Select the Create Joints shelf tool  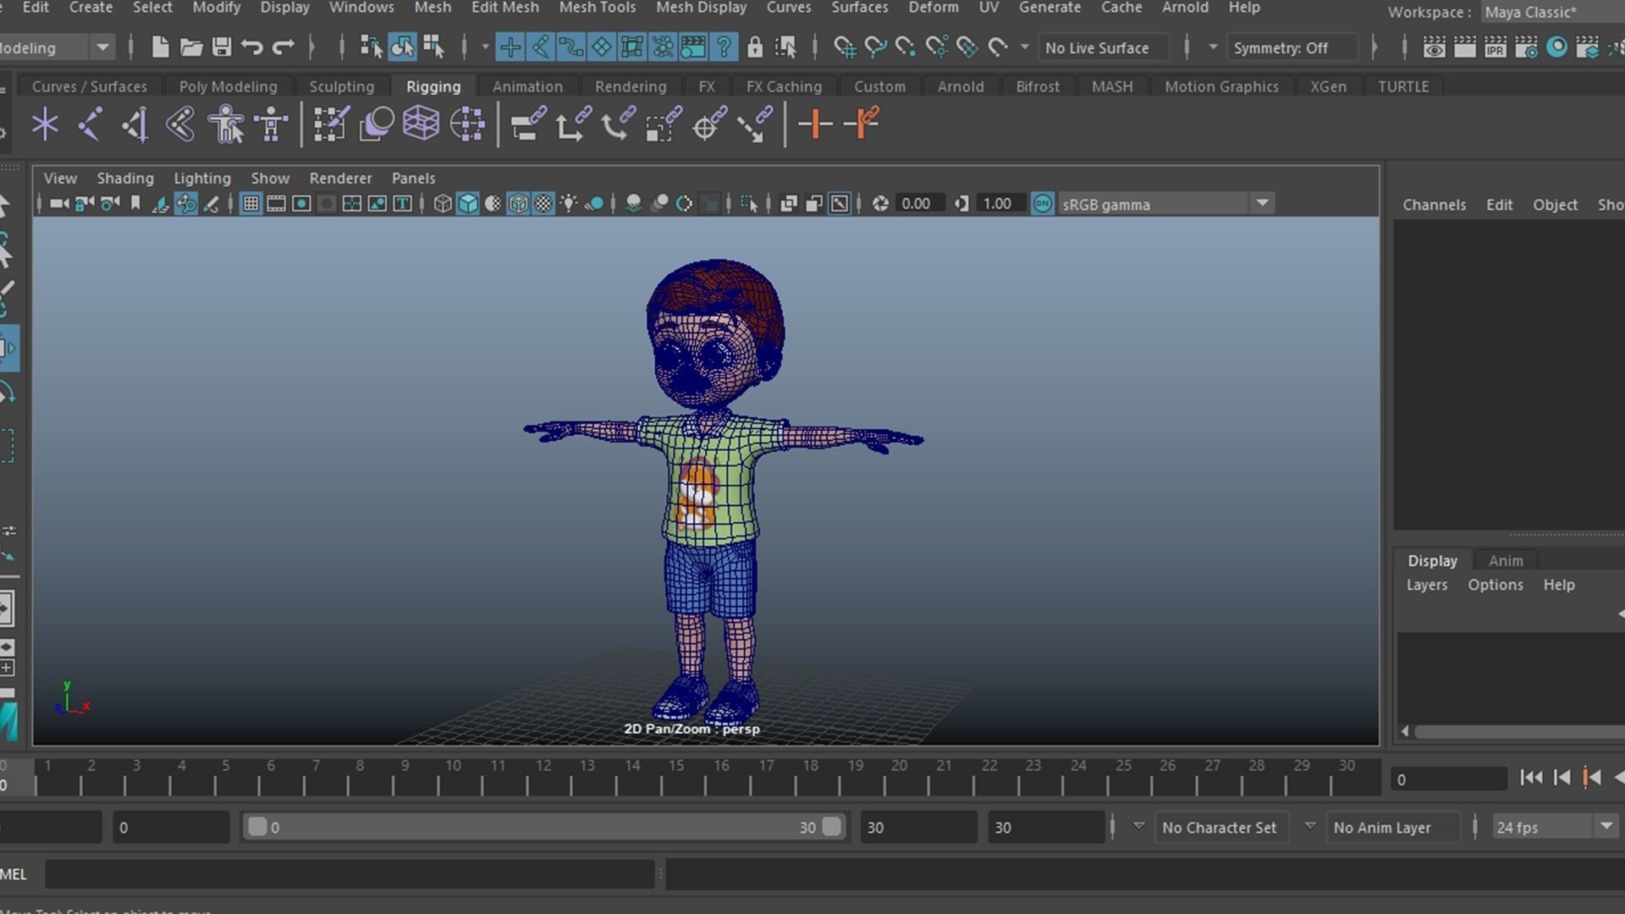pos(91,124)
